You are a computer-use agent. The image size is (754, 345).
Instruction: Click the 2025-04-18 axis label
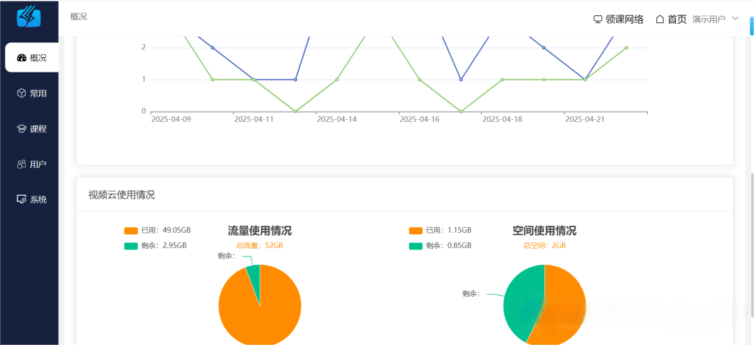pos(502,119)
